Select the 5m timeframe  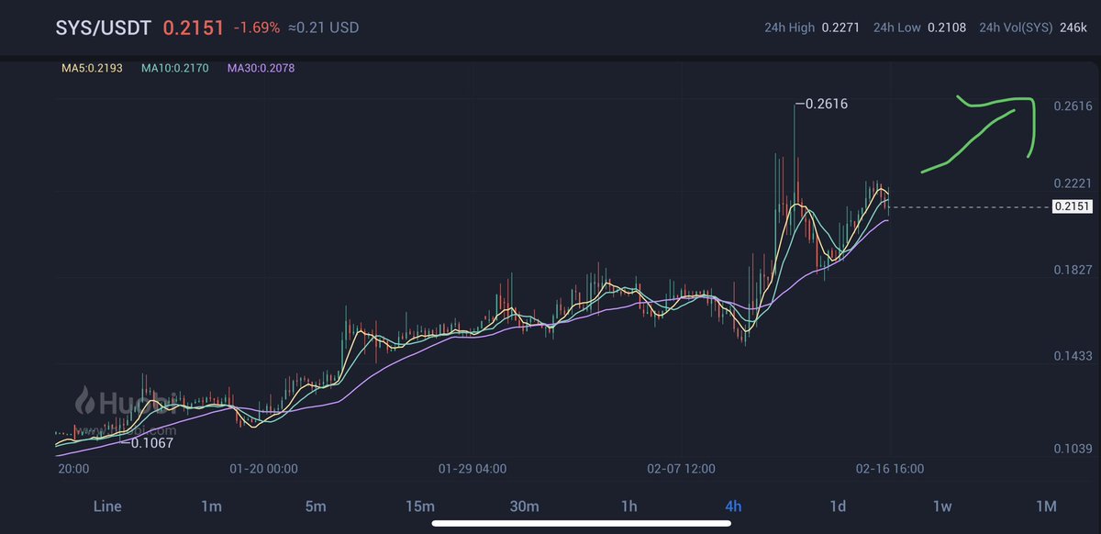316,506
